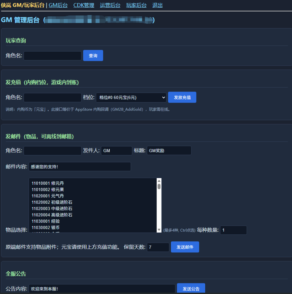Click the 标题 field containing GM奖励
292x294 pixels.
coord(169,151)
